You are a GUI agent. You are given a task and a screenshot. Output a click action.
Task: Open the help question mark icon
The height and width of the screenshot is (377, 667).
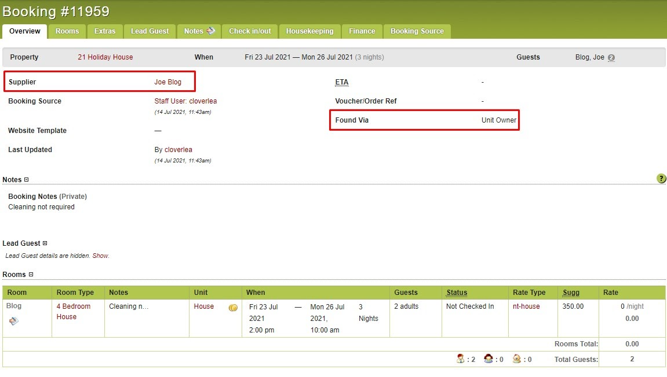(x=661, y=178)
